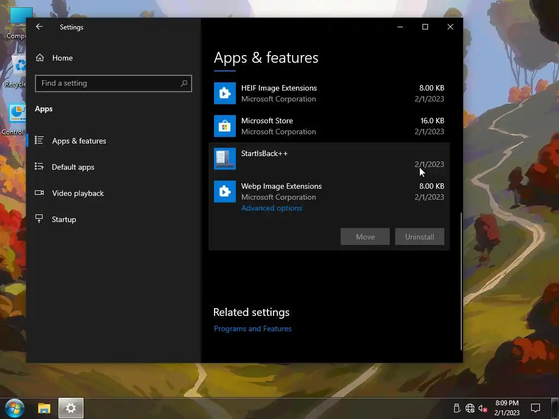559x419 pixels.
Task: Go back with the Settings arrow
Action: (x=39, y=27)
